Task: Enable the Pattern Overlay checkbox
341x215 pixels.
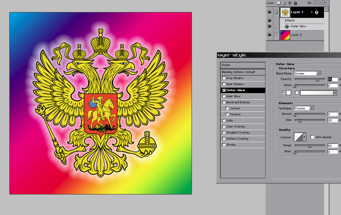Action: coord(224,139)
